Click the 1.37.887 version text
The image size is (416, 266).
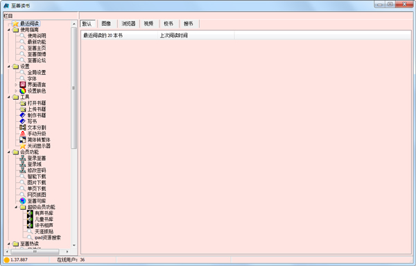tap(19, 260)
